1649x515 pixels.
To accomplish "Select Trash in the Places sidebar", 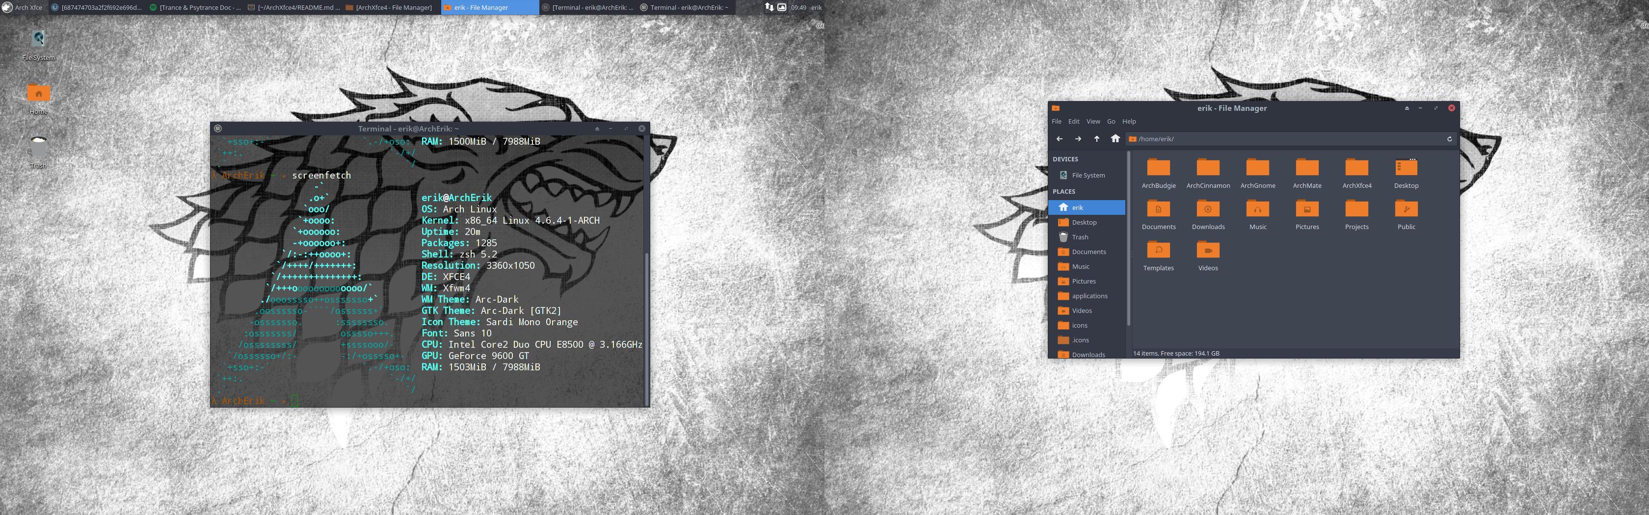I will click(1087, 237).
